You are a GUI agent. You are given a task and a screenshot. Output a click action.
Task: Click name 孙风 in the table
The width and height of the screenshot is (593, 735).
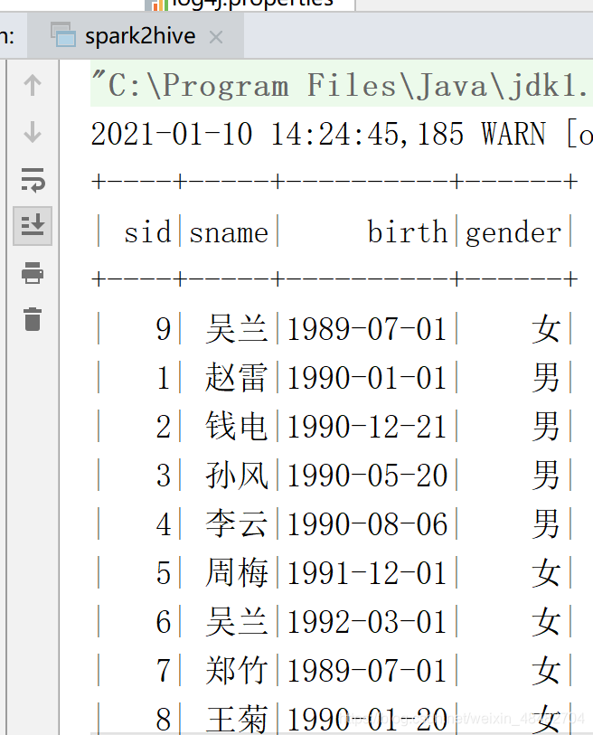click(236, 475)
